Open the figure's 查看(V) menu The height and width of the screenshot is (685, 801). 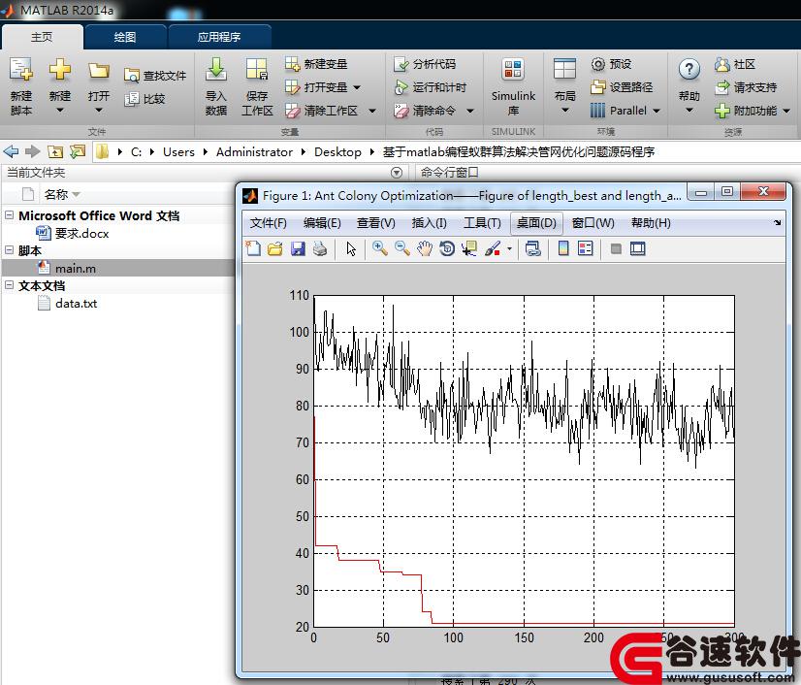pos(376,223)
